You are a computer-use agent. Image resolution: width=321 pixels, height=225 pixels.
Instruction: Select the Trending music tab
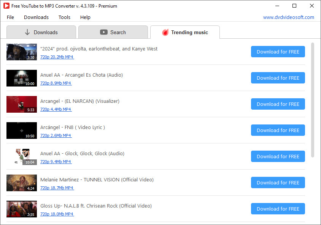pos(185,32)
